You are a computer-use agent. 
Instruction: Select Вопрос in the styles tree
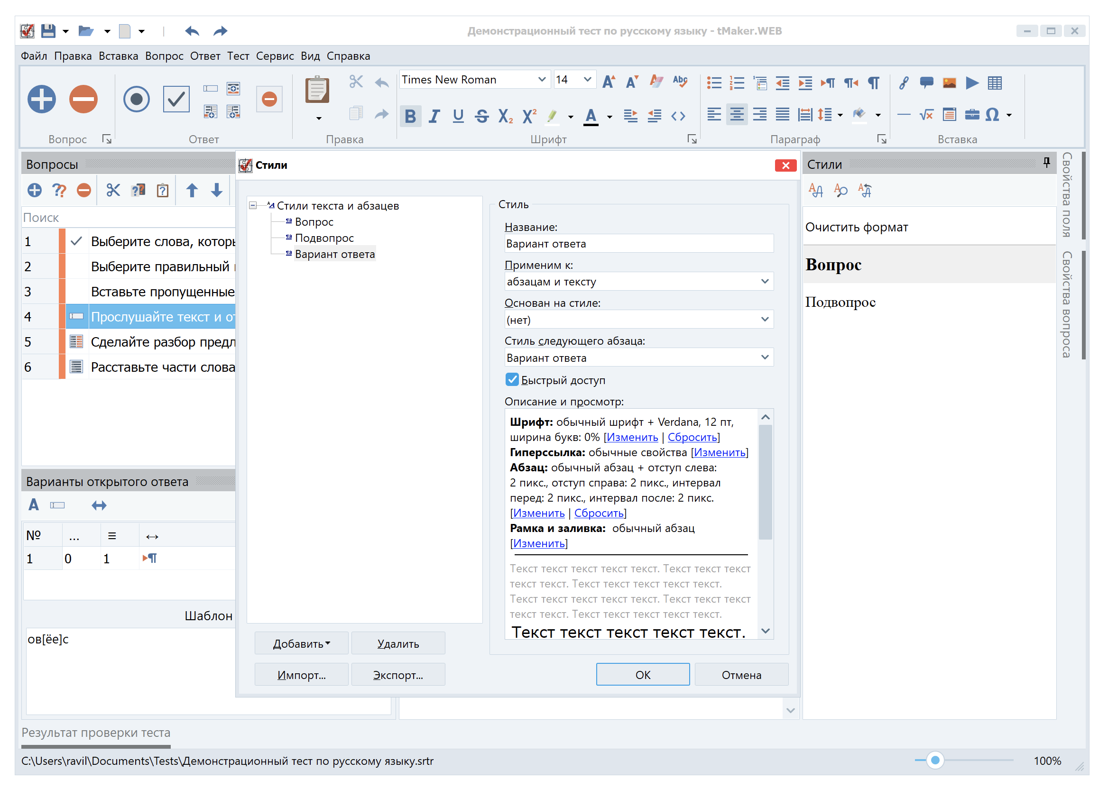314,222
